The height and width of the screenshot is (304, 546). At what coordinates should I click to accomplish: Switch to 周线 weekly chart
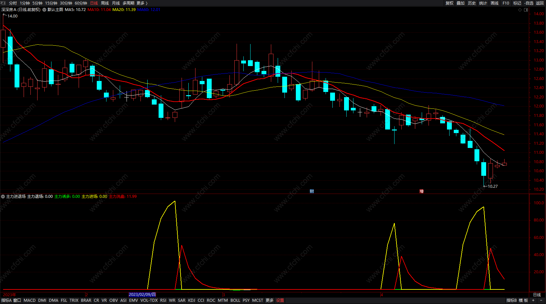coord(105,3)
